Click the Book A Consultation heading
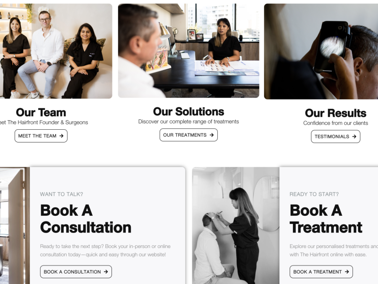This screenshot has height=284, width=378. point(86,219)
